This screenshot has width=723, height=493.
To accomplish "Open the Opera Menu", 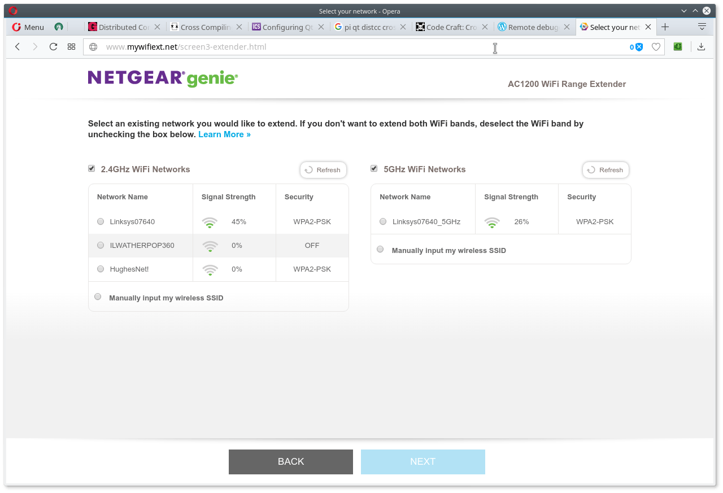I will [28, 27].
